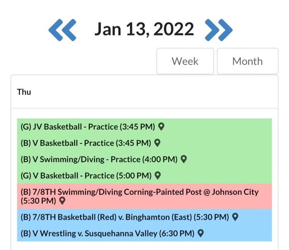Open (B) V Basketball Practice 3:45 PM event
The image size is (289, 250).
(x=86, y=143)
